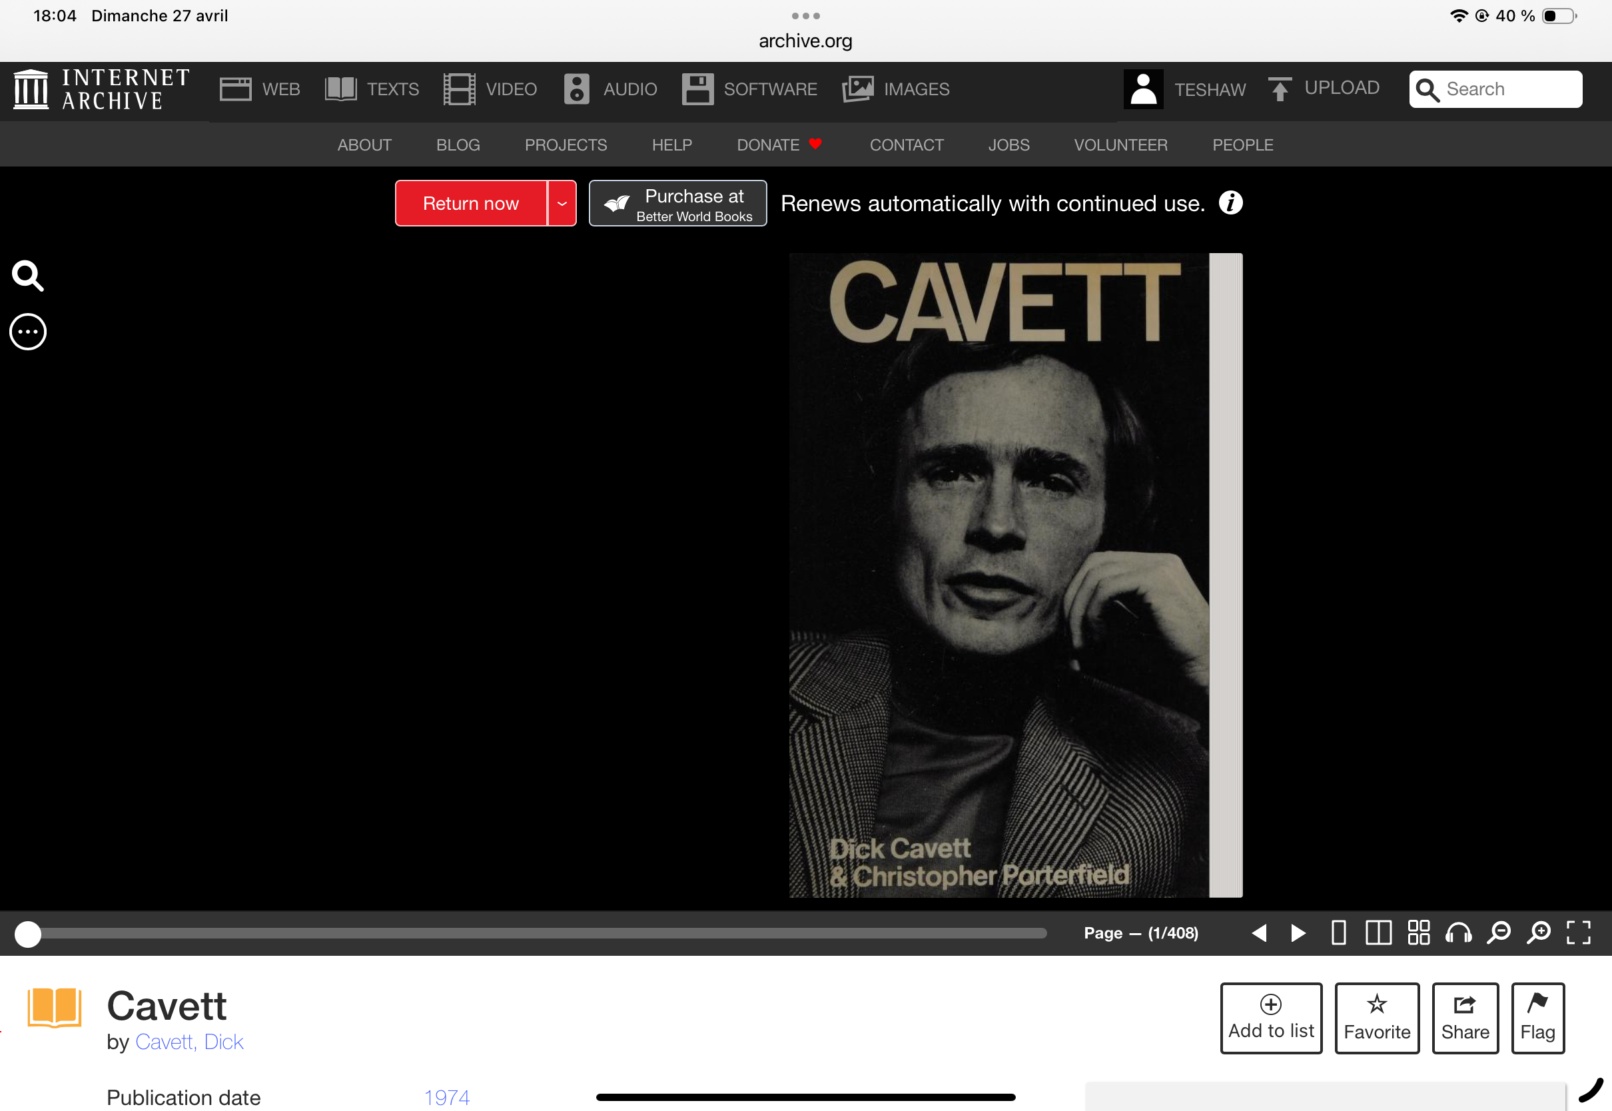Click the Upload arrow icon
This screenshot has width=1612, height=1111.
[x=1280, y=89]
